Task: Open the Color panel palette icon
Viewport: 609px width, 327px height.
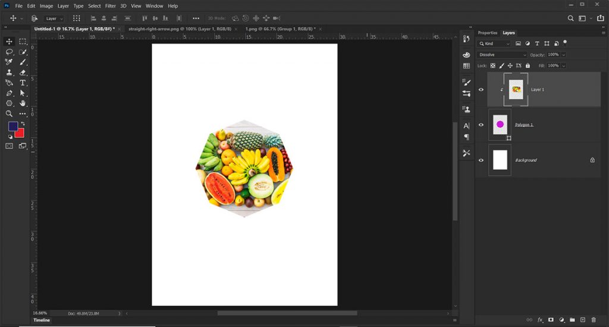Action: click(x=466, y=55)
